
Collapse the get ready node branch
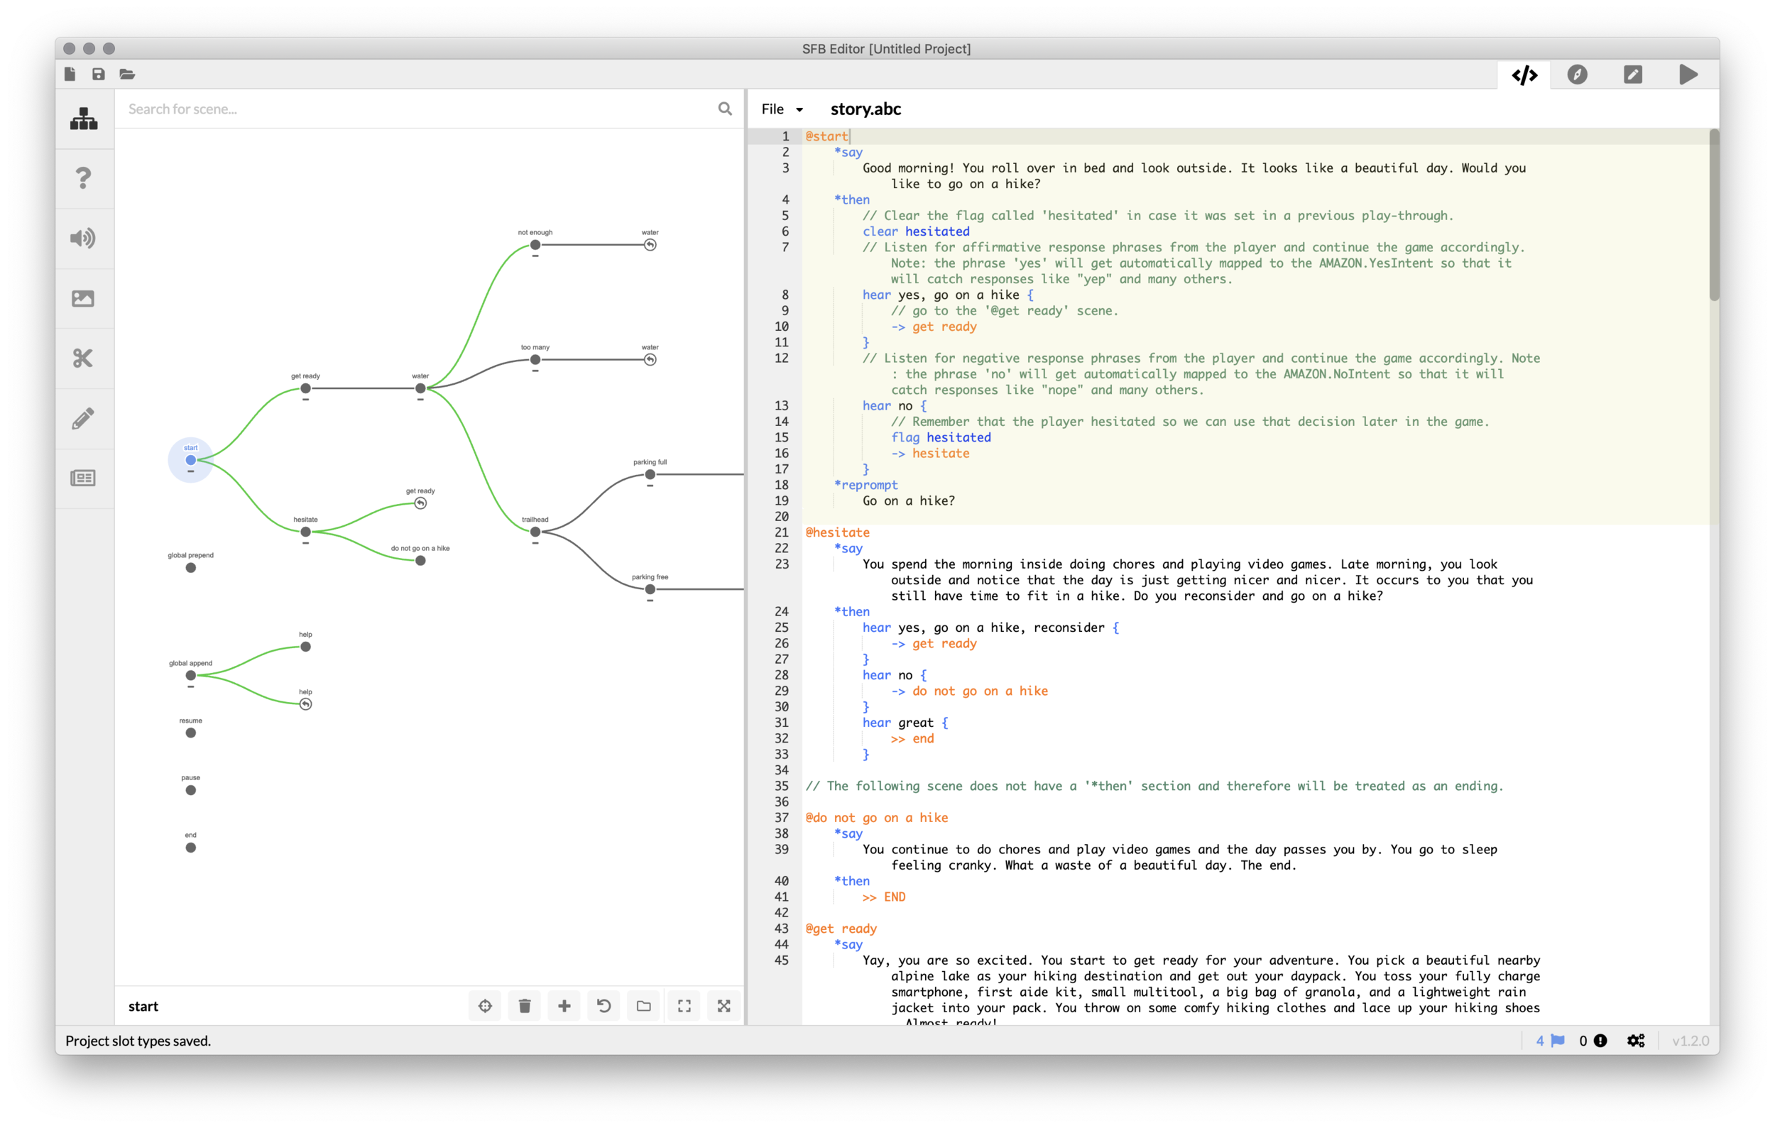pyautogui.click(x=305, y=400)
